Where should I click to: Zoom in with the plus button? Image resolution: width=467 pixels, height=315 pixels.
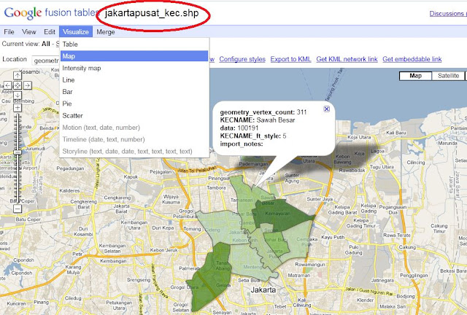[17, 109]
